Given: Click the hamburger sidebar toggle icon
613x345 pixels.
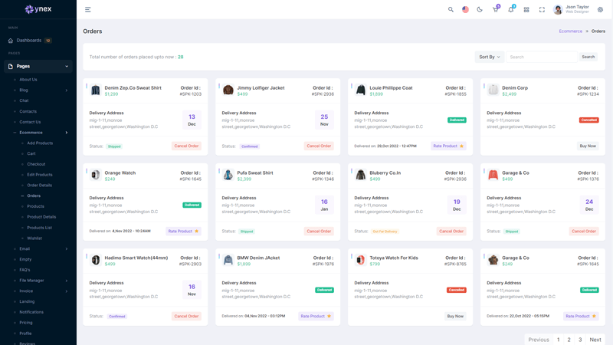Looking at the screenshot, I should pyautogui.click(x=88, y=10).
